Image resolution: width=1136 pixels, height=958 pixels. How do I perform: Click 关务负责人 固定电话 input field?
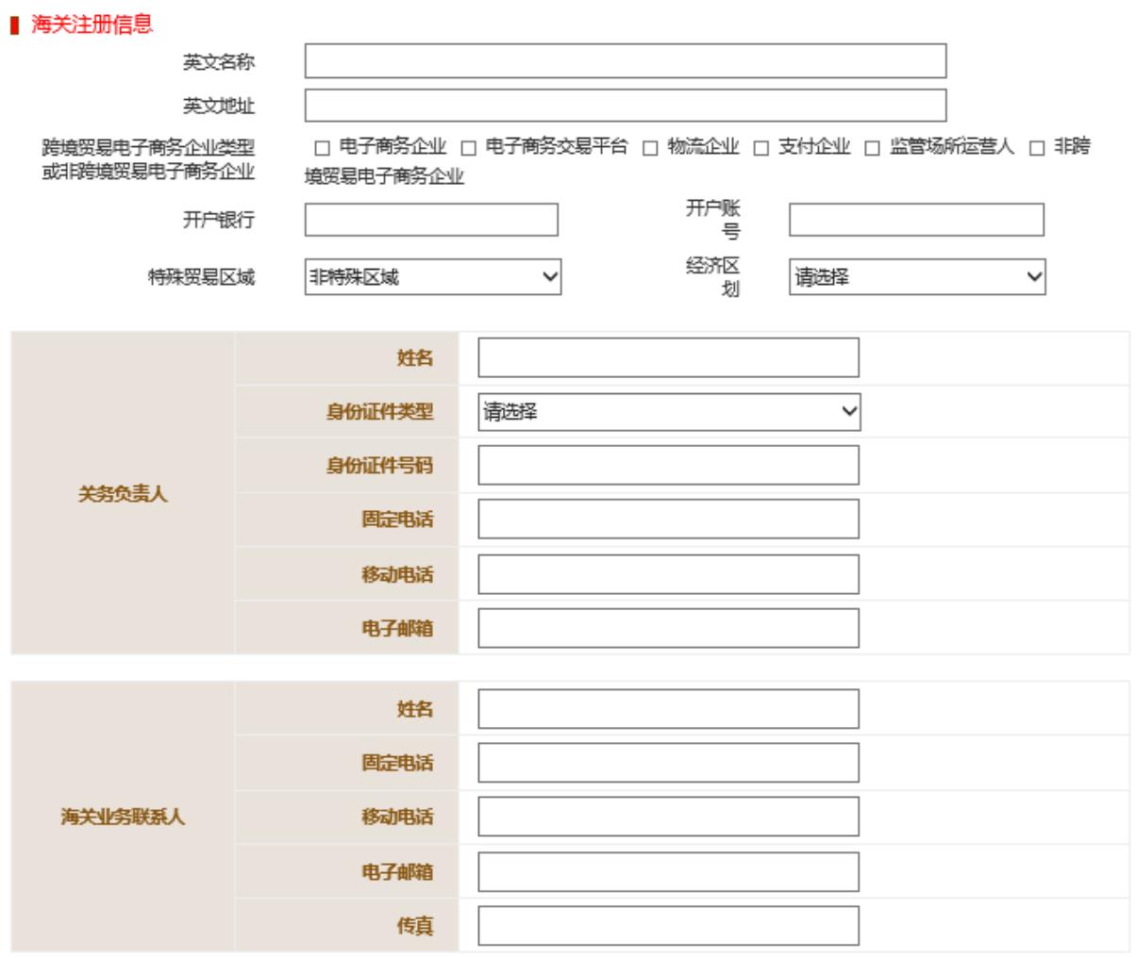(x=668, y=520)
